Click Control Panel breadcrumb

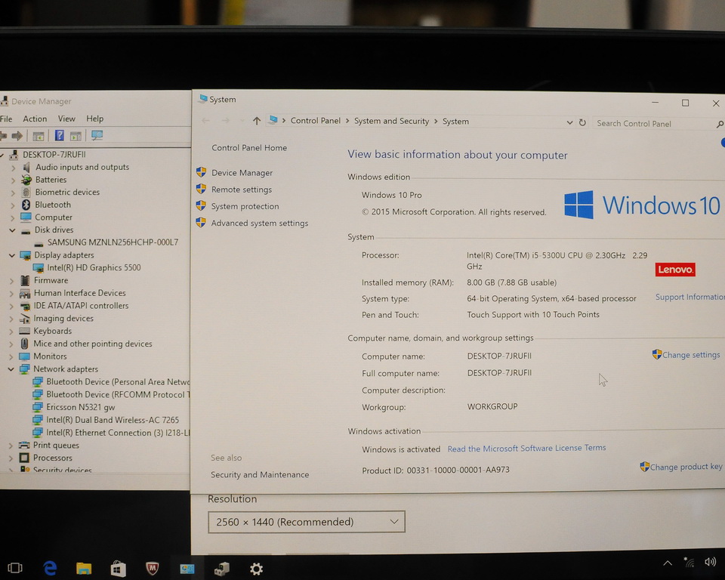pos(316,121)
